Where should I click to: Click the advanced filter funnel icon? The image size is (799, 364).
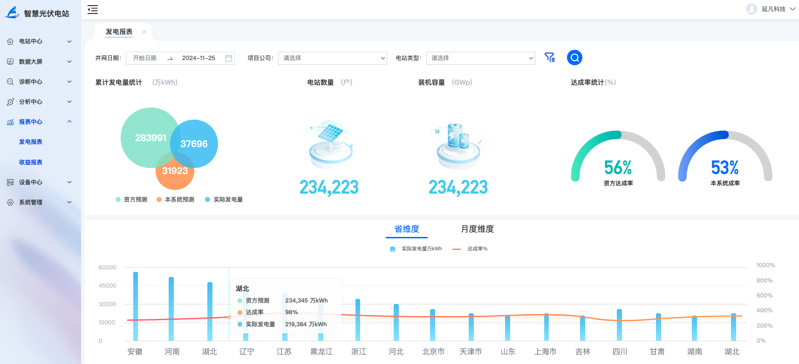pyautogui.click(x=550, y=58)
